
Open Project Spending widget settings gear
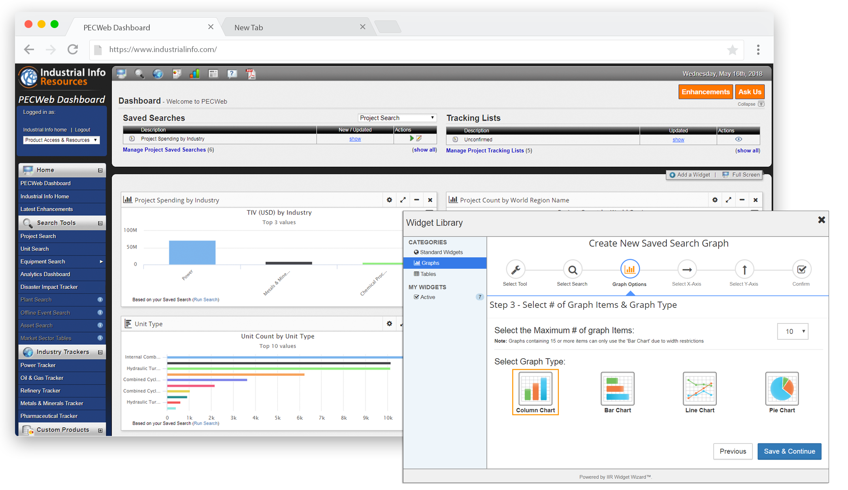(389, 200)
